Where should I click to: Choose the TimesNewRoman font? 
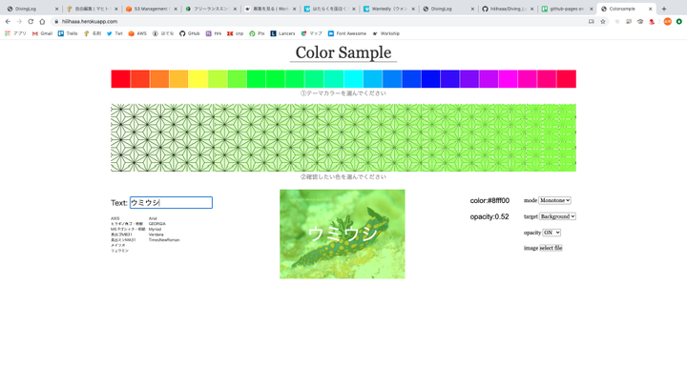[x=164, y=240]
